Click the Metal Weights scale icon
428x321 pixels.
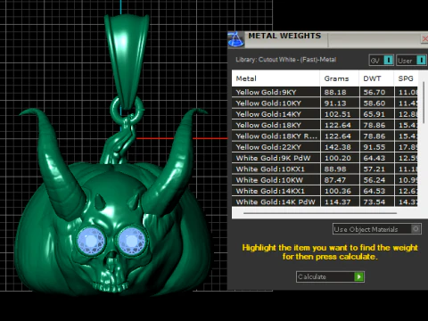[x=236, y=39]
